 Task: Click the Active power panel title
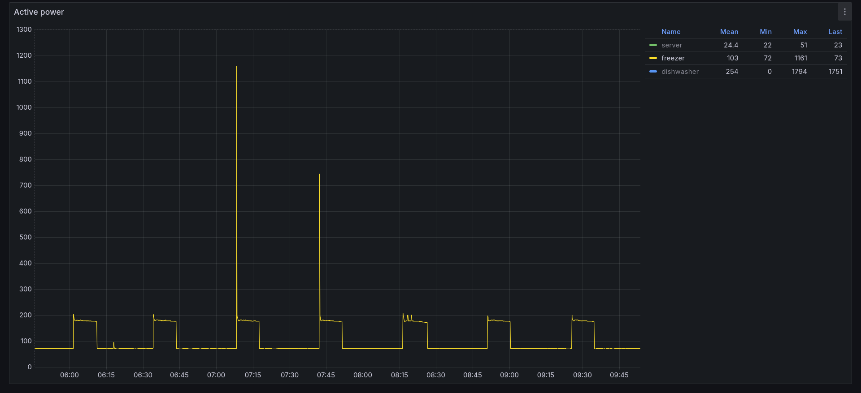(39, 12)
